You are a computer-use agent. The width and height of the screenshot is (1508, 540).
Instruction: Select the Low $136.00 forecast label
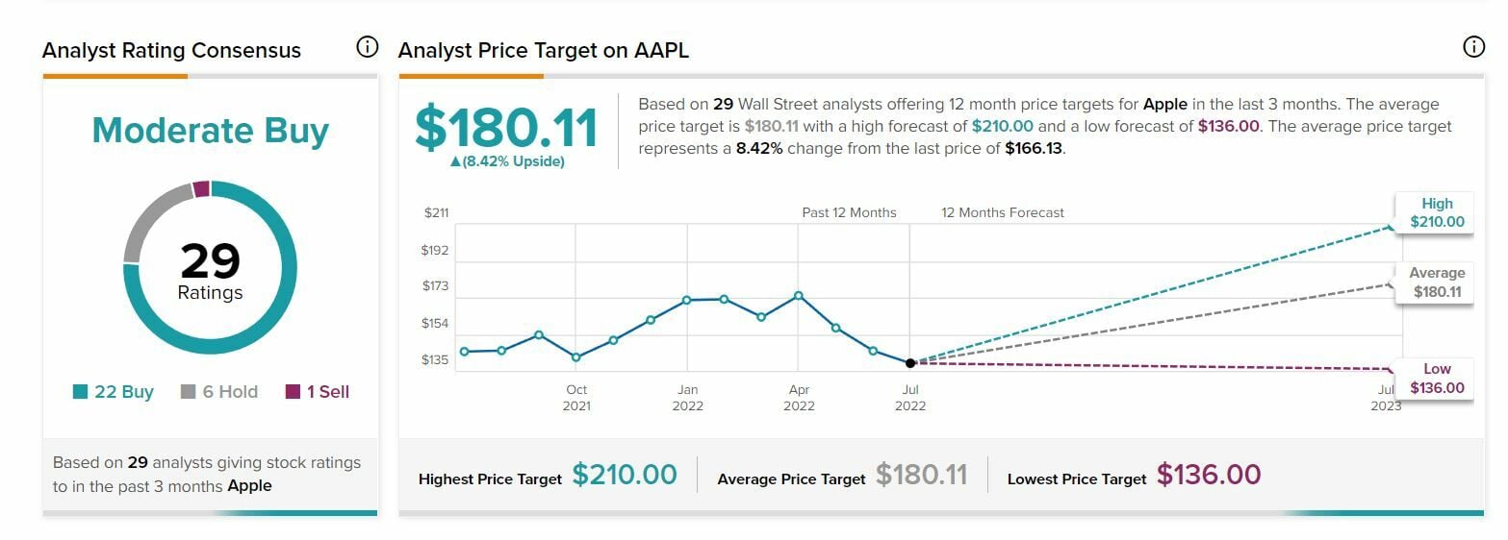[x=1436, y=379]
